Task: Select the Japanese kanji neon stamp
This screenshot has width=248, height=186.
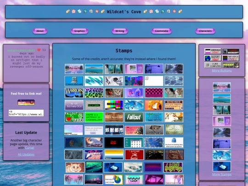Action: (x=114, y=130)
